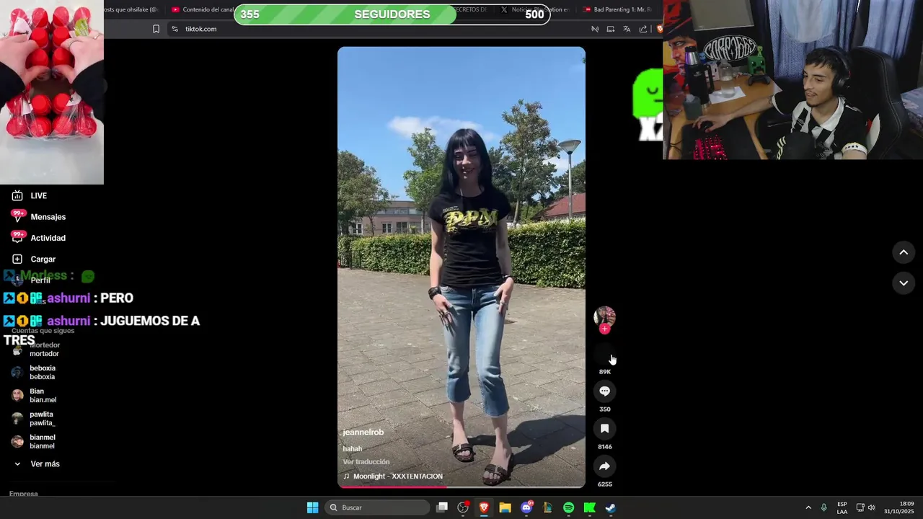Open Kick app from the taskbar
Screen dimensions: 923x519
[x=589, y=507]
